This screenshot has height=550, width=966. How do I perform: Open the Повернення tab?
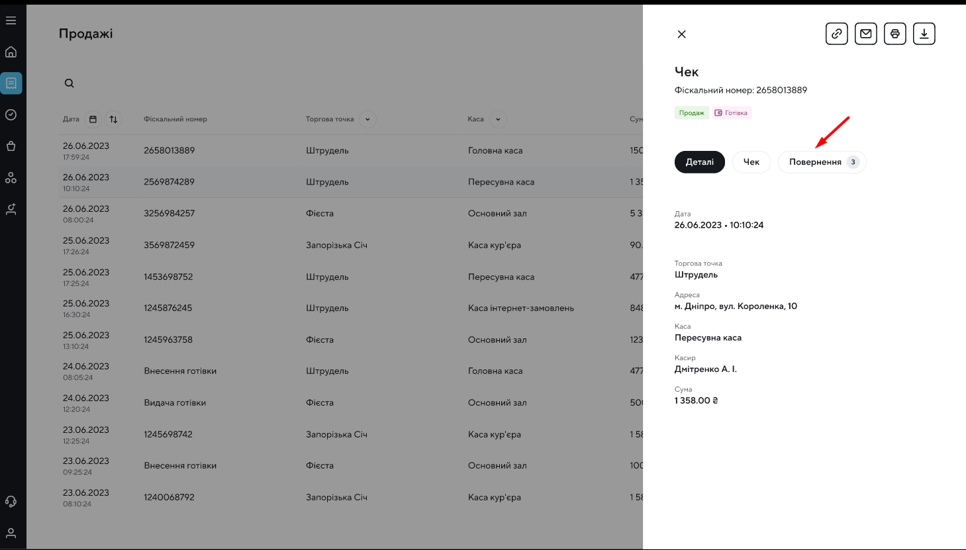pos(821,162)
